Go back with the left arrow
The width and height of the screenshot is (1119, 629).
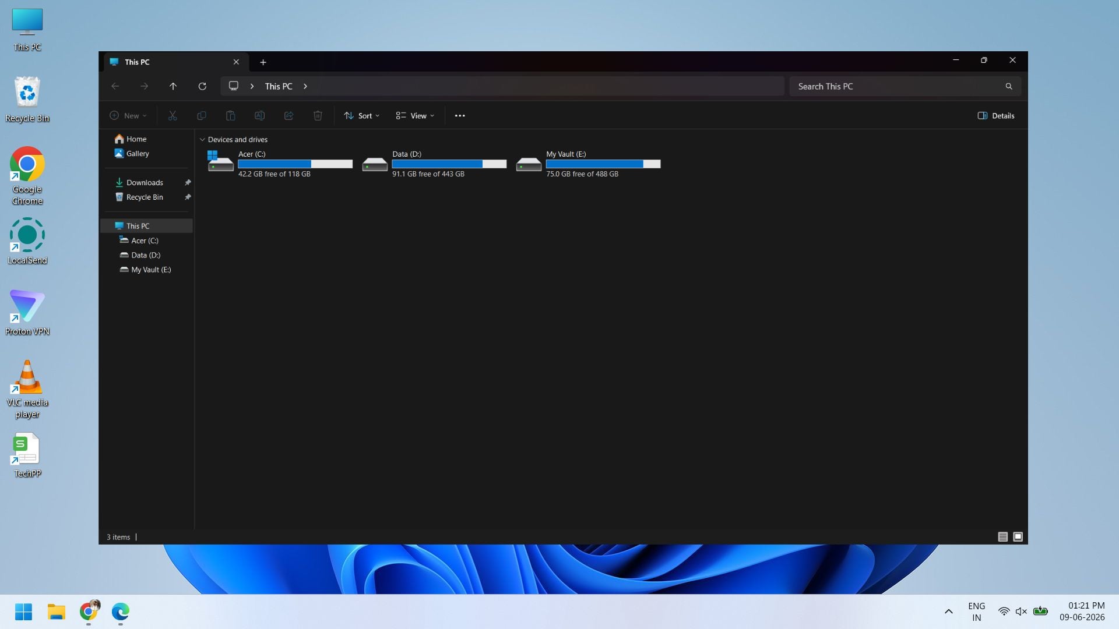115,86
